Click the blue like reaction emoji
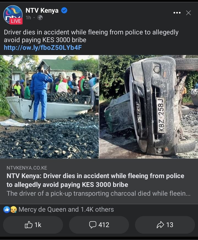Image resolution: width=198 pixels, height=240 pixels. (7, 209)
